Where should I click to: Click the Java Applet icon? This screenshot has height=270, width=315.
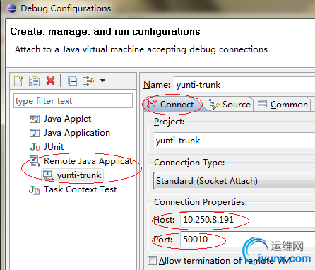coord(35,119)
